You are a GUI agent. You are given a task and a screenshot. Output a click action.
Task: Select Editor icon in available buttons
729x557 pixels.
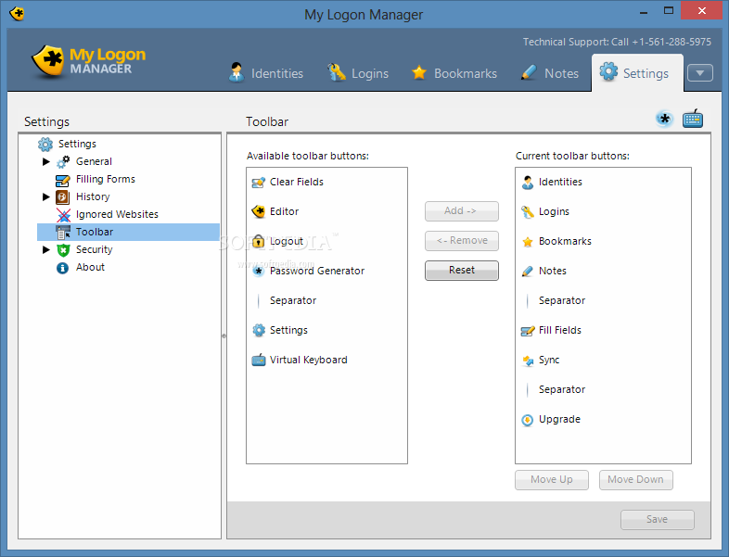click(259, 212)
